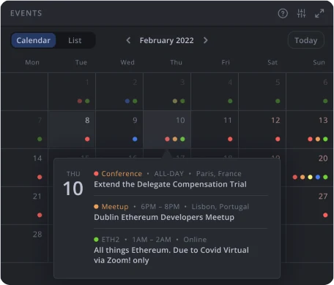Click the red event dot under day 12

click(278, 139)
